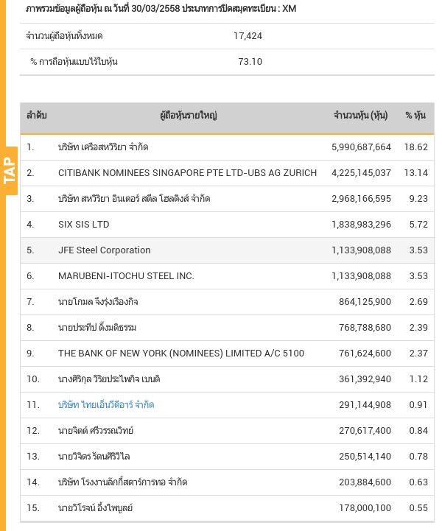Click share count 761,624,600
The height and width of the screenshot is (531, 442).
coord(365,354)
